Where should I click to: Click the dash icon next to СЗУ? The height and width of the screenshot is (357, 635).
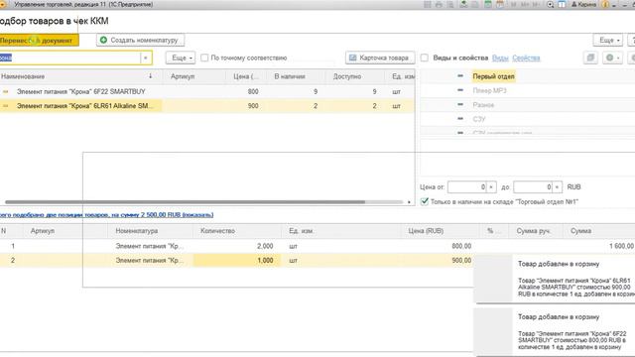(460, 119)
